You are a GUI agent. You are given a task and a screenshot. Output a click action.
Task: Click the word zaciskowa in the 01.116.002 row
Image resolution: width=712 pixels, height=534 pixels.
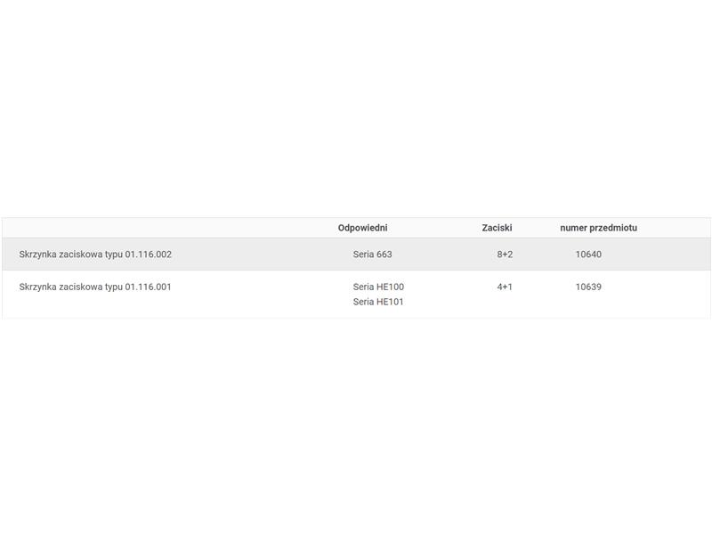point(81,255)
